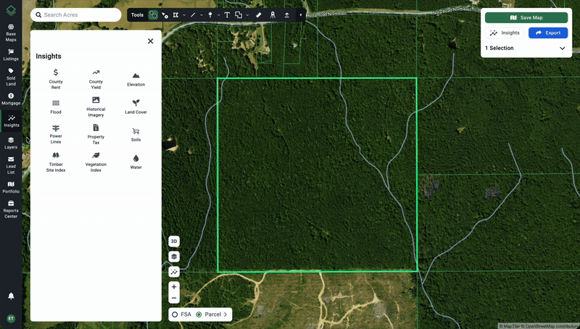Select the Timber Site Index insight

click(56, 162)
